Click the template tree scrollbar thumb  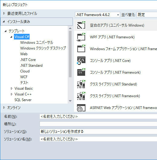coord(70,54)
